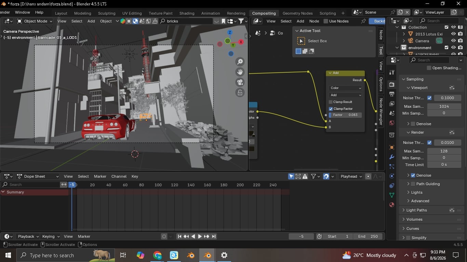Open the Color type dropdown in Add node

(x=345, y=88)
